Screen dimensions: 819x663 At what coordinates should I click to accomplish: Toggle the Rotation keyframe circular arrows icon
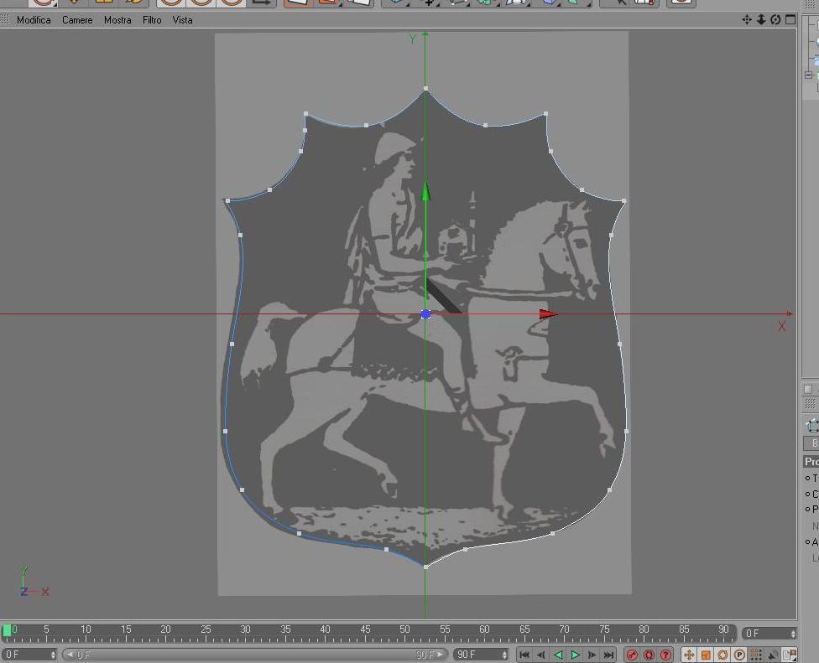click(722, 655)
